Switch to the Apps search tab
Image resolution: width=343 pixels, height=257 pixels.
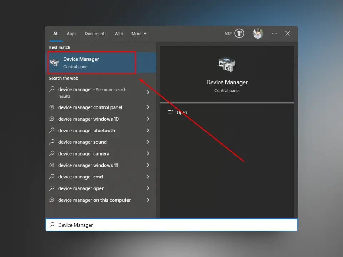(71, 33)
